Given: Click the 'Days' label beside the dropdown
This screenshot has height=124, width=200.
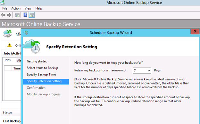Looking at the screenshot, I should (157, 70).
